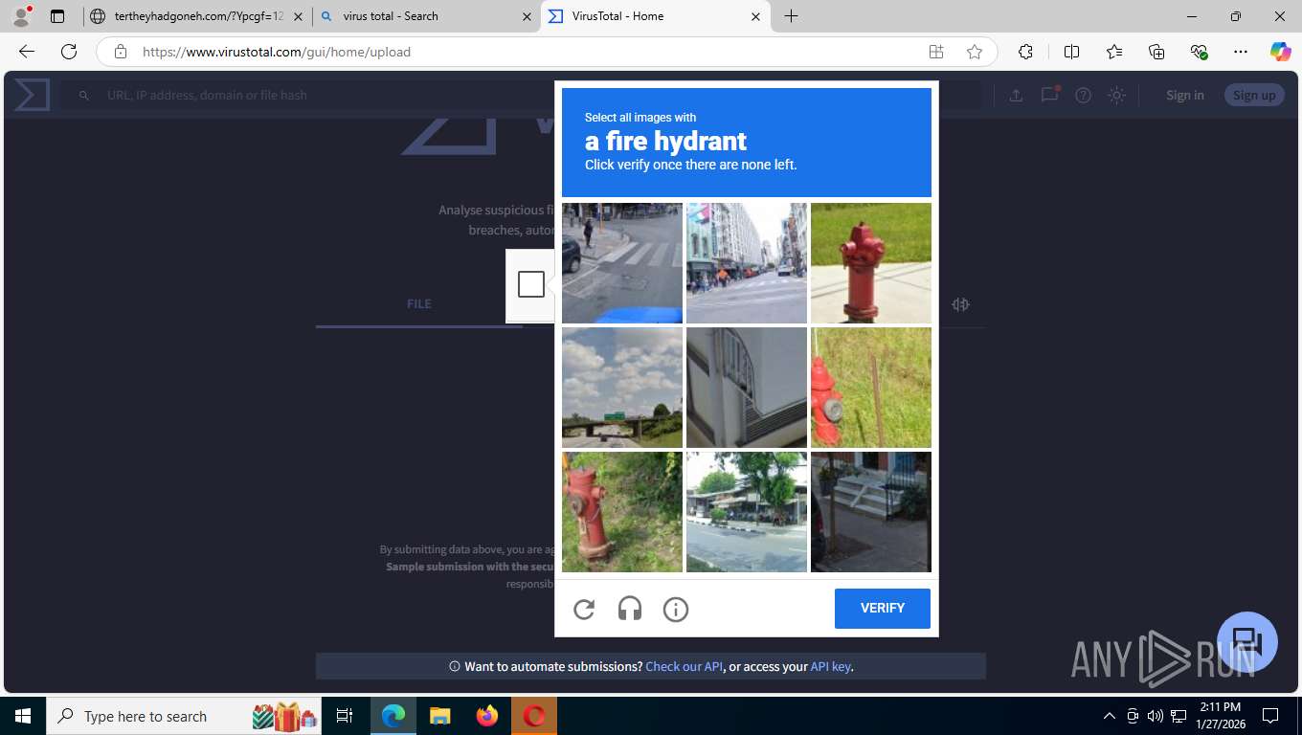Image resolution: width=1302 pixels, height=735 pixels.
Task: Click the blue VERIFY button
Action: click(x=883, y=609)
